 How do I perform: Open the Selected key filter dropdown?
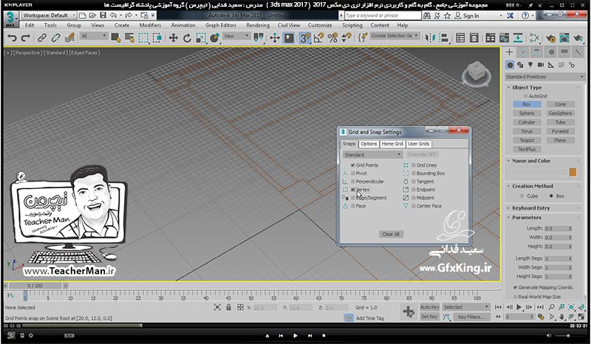click(x=466, y=307)
